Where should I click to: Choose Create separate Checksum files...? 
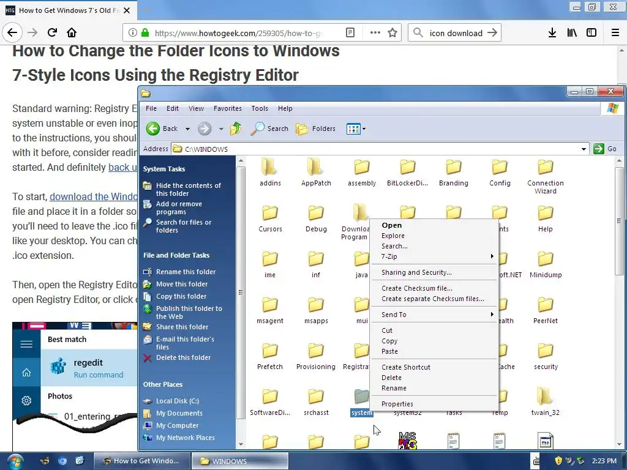tap(434, 299)
